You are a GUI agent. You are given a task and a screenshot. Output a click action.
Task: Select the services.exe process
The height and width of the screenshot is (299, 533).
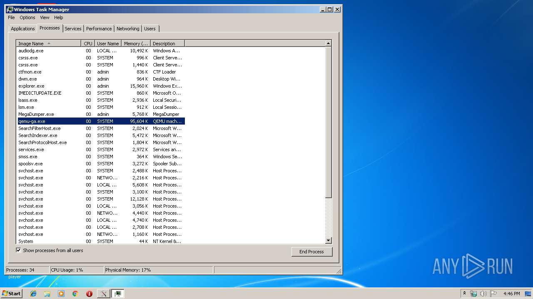100,149
